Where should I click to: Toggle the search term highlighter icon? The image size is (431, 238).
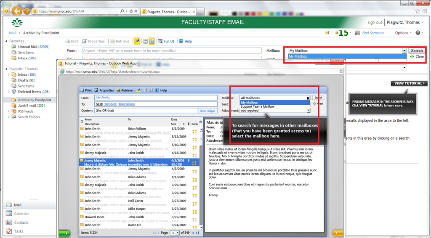tap(137, 41)
